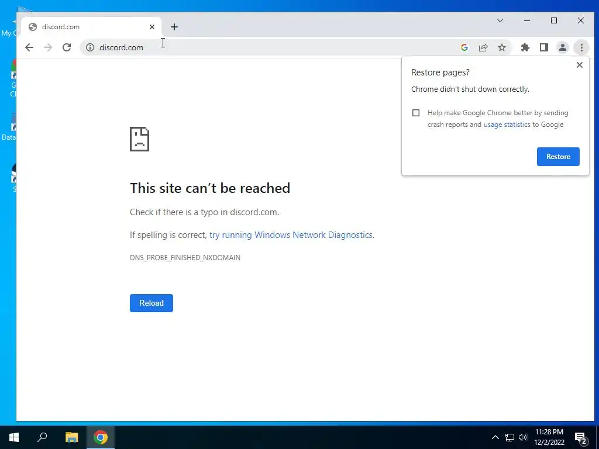Expand the tab search chevron
The height and width of the screenshot is (449, 599).
pyautogui.click(x=500, y=20)
